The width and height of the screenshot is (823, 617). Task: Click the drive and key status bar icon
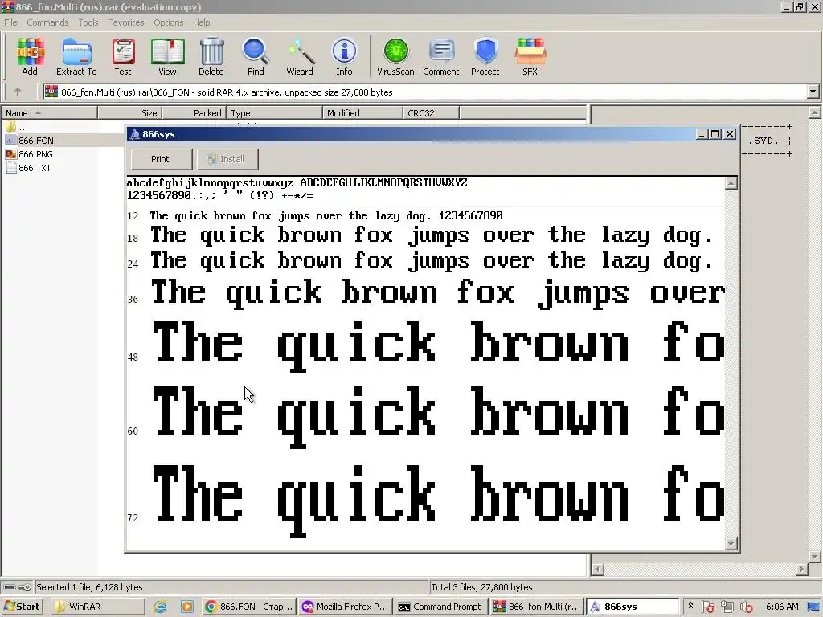pyautogui.click(x=18, y=587)
